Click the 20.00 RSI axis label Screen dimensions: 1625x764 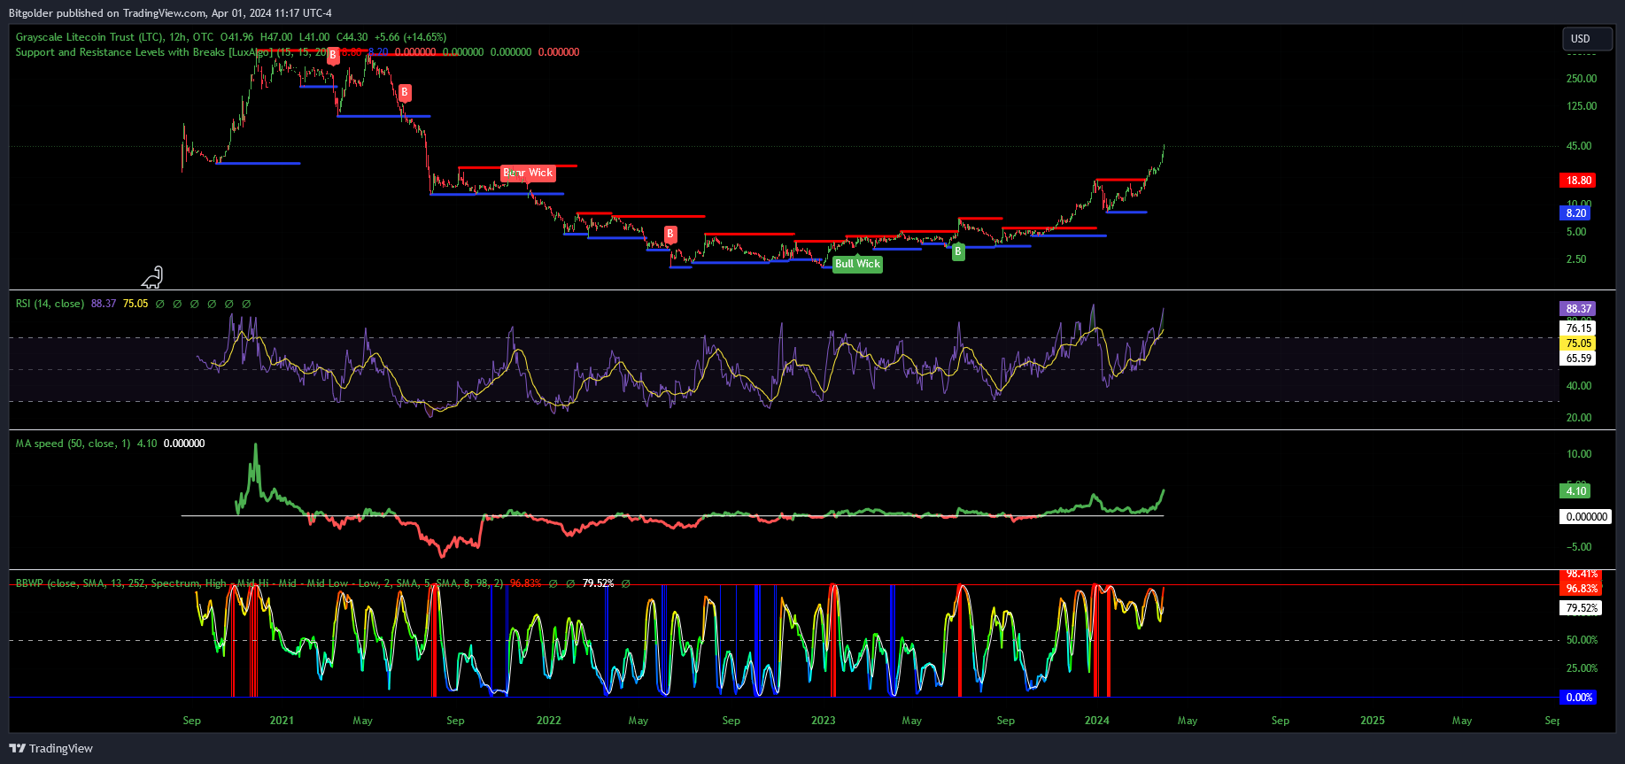[x=1578, y=418]
